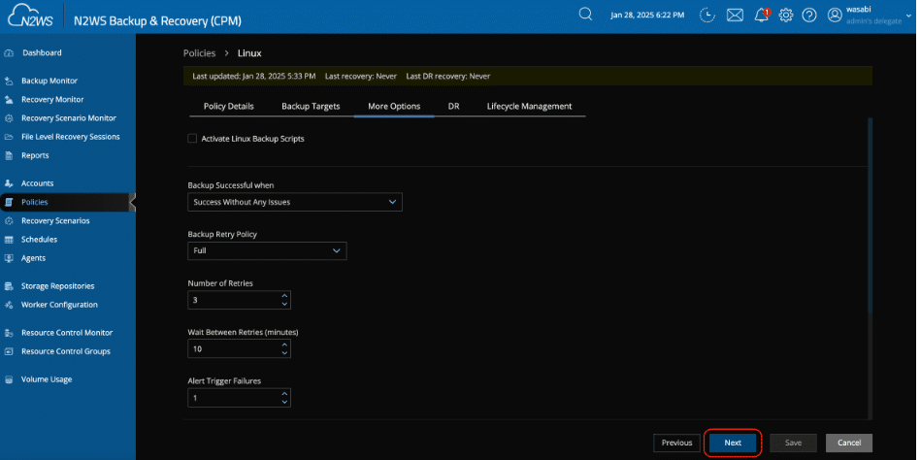The width and height of the screenshot is (920, 460).
Task: Click the File Level Recovery Sessions icon
Action: [8, 137]
